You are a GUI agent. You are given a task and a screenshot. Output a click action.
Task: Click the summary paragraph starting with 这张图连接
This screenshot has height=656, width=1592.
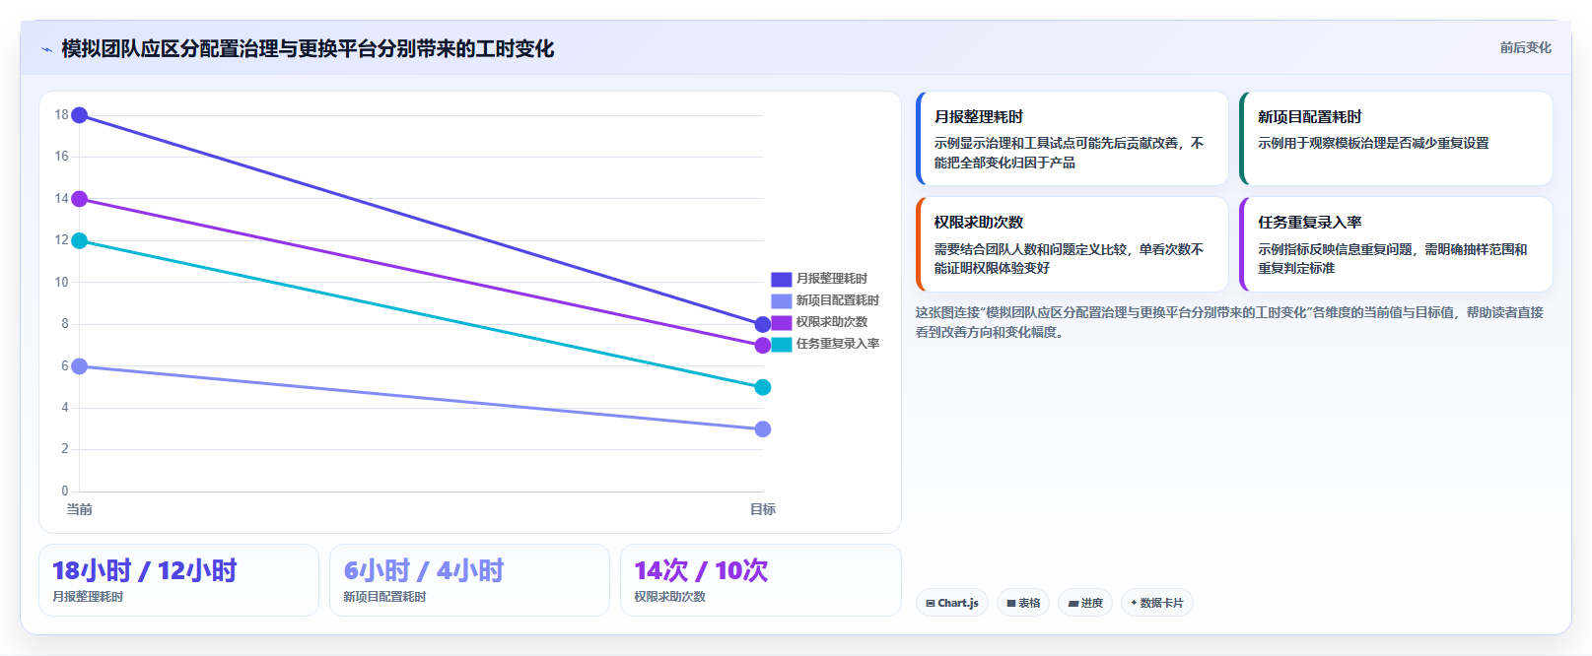(1229, 322)
